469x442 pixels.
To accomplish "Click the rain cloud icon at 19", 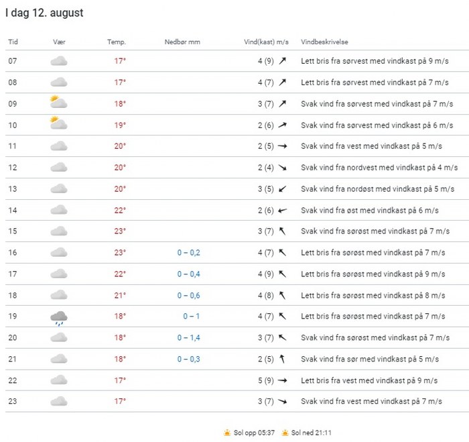I will coord(59,317).
